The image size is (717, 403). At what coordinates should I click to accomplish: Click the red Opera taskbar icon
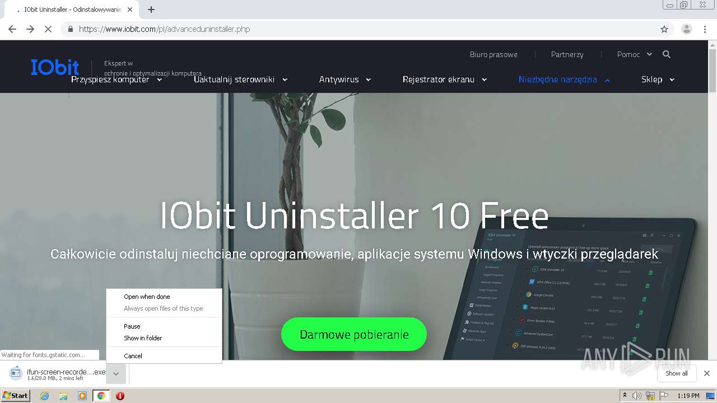pyautogui.click(x=120, y=396)
